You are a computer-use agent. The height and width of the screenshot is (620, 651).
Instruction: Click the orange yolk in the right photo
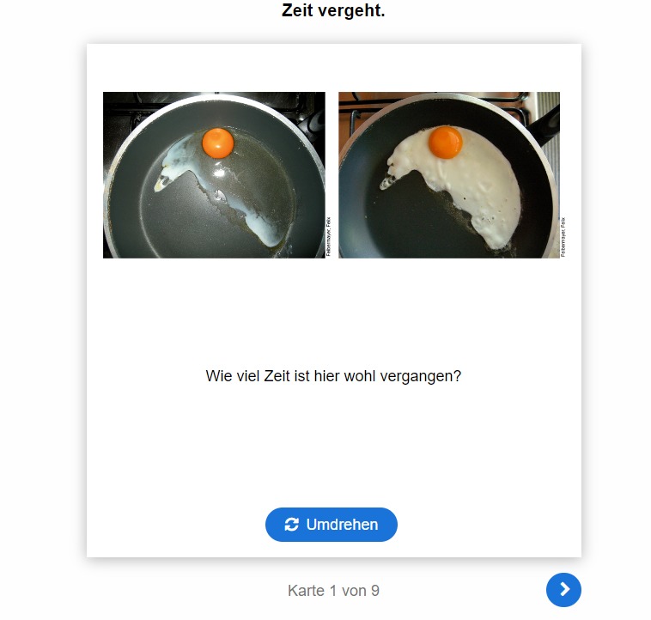coord(446,143)
